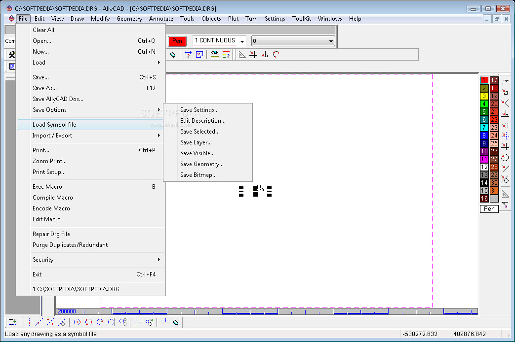Click the X coordinate readout -530272.632
This screenshot has width=515, height=342.
pyautogui.click(x=420, y=334)
